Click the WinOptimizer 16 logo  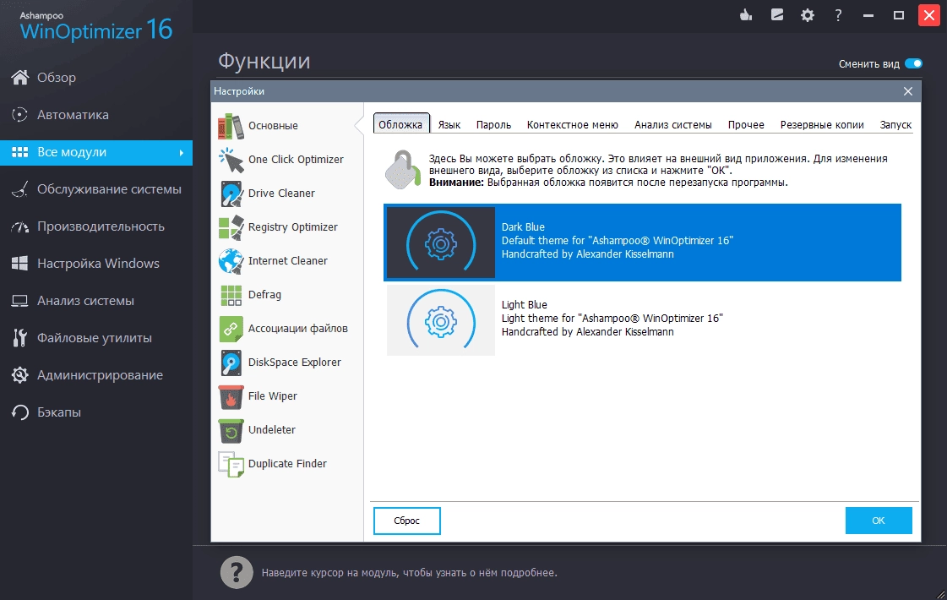(x=96, y=26)
